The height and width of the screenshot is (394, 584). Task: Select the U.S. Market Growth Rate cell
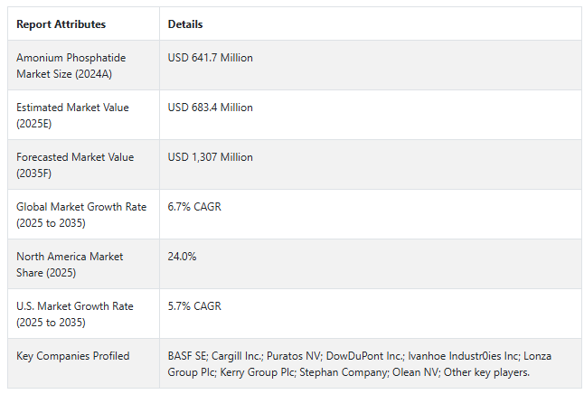pos(74,314)
